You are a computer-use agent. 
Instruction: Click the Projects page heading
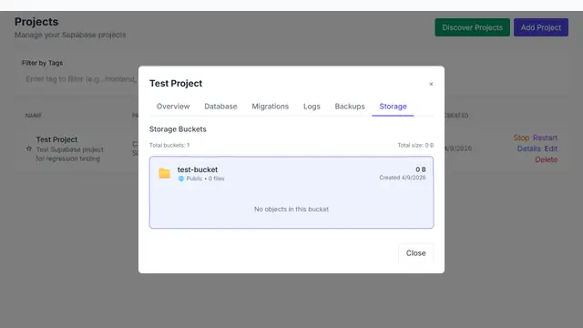[x=36, y=22]
